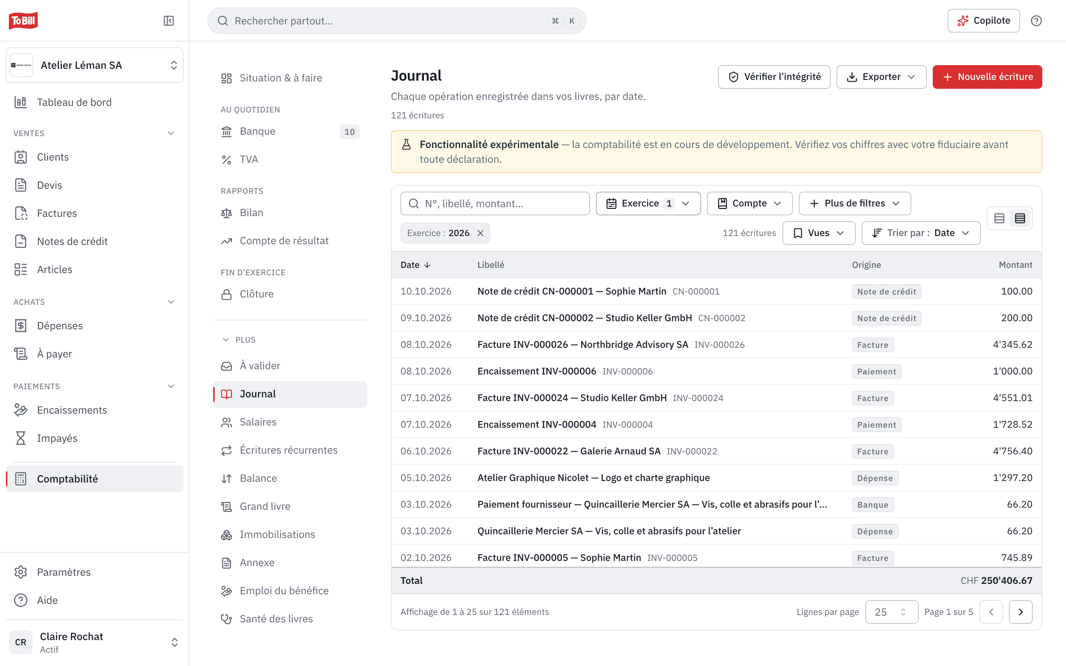The width and height of the screenshot is (1066, 666).
Task: Open the help question mark icon
Action: 1036,21
